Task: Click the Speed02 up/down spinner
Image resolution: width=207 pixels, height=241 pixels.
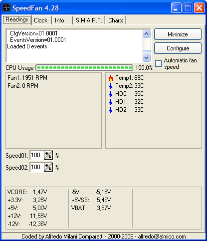Action: click(x=48, y=167)
